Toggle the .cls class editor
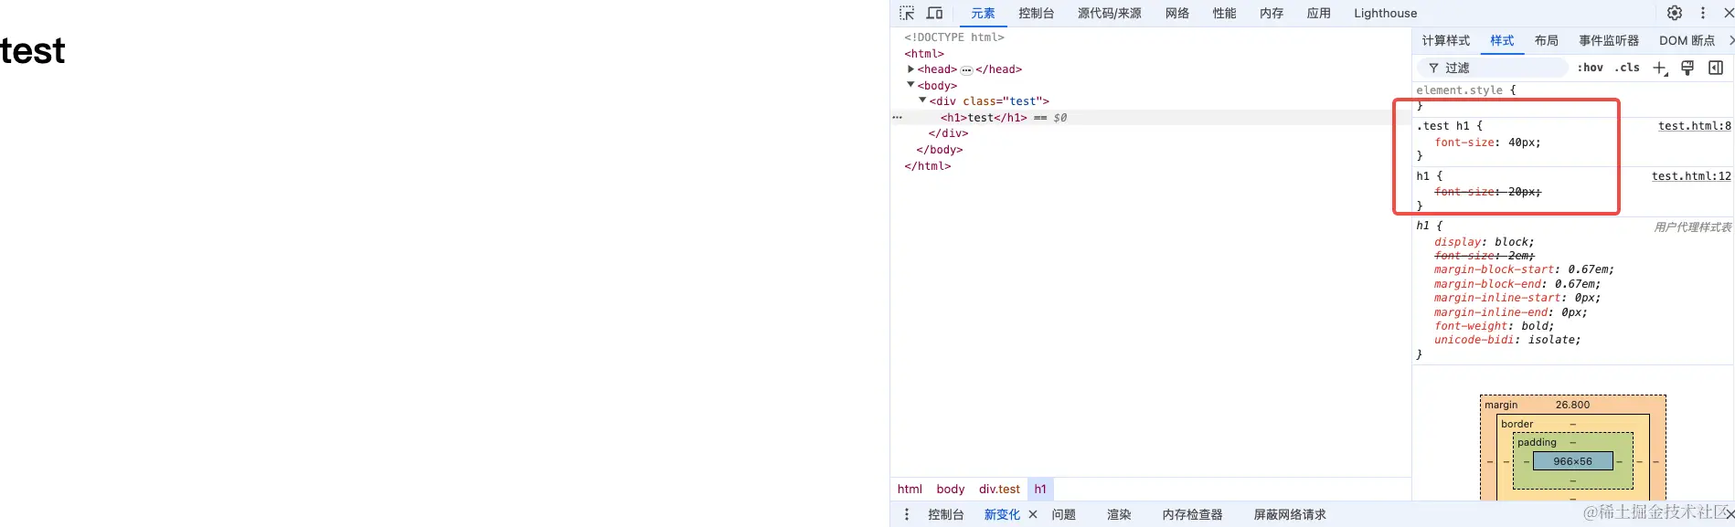Image resolution: width=1735 pixels, height=527 pixels. click(1627, 68)
